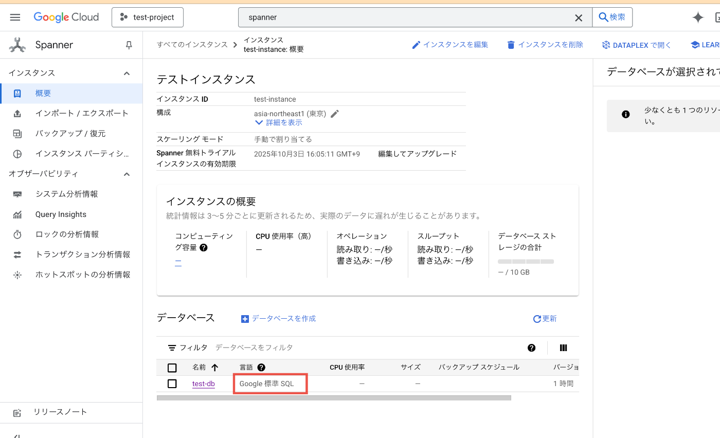720x438 pixels.
Task: Toggle the test-db row checkbox
Action: tap(172, 384)
